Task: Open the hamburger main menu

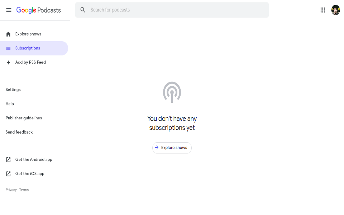Action: [9, 10]
